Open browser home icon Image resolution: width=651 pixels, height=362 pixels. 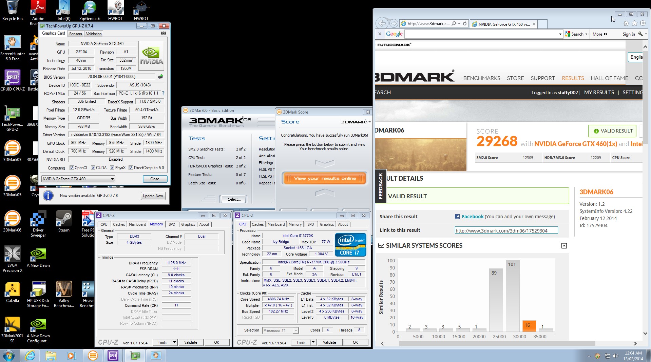point(626,23)
